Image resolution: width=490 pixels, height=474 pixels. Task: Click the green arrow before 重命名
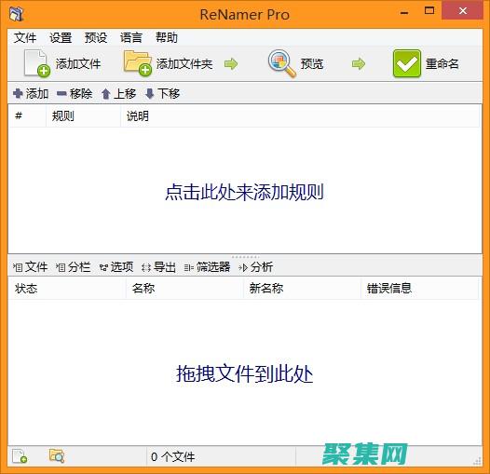pos(359,63)
